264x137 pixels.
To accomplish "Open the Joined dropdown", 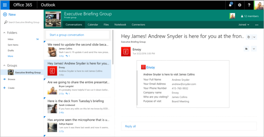I will point(244,25).
